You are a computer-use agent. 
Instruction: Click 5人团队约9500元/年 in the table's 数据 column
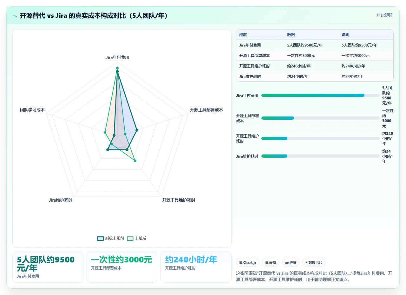[305, 45]
